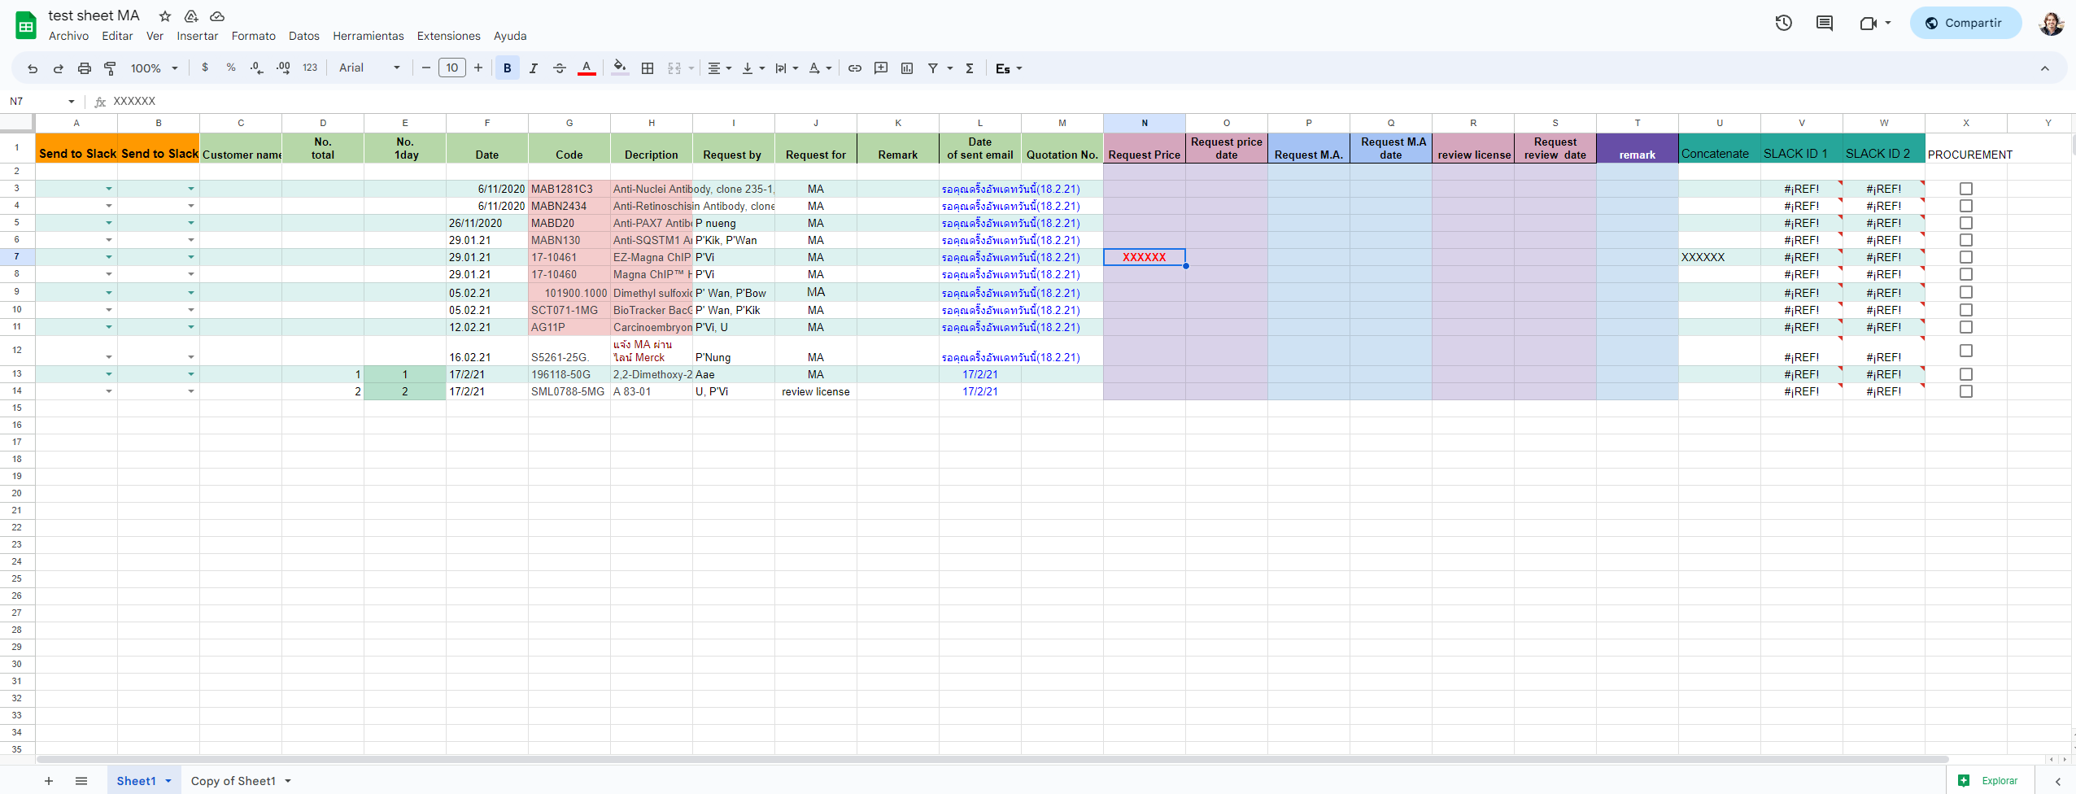Toggle the procurement checkbox in row 14
Screen dimensions: 2076x794
pyautogui.click(x=1965, y=391)
